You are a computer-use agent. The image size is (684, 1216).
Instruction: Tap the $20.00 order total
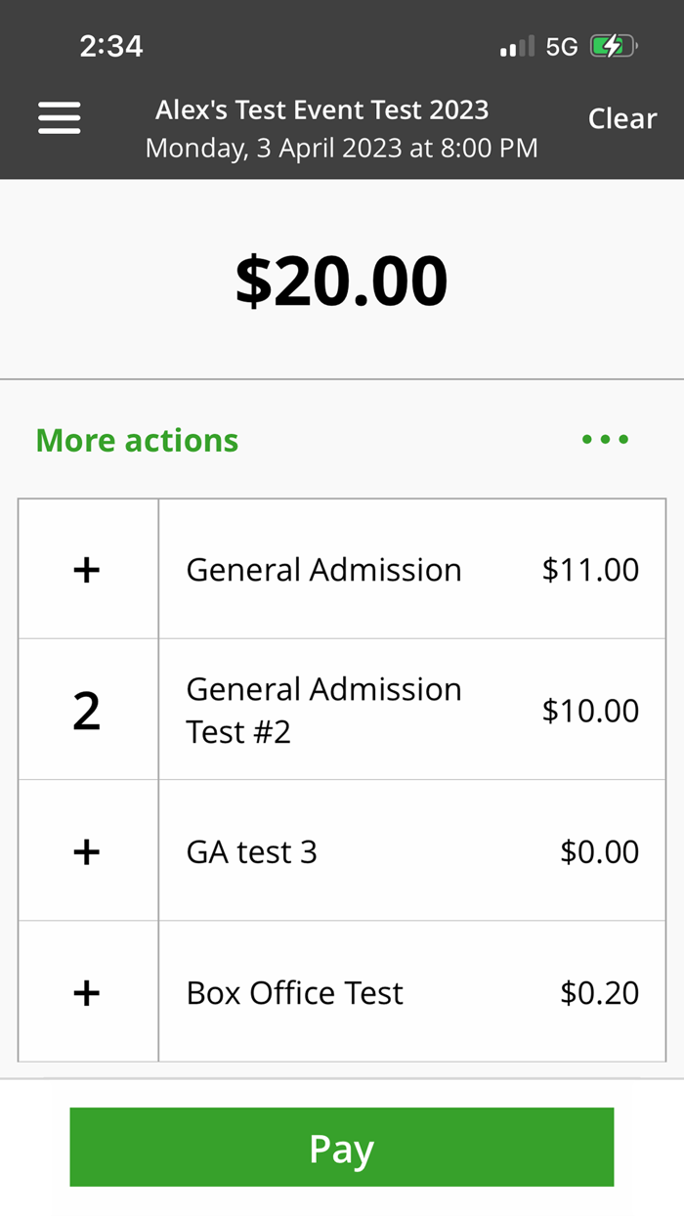[x=341, y=281]
